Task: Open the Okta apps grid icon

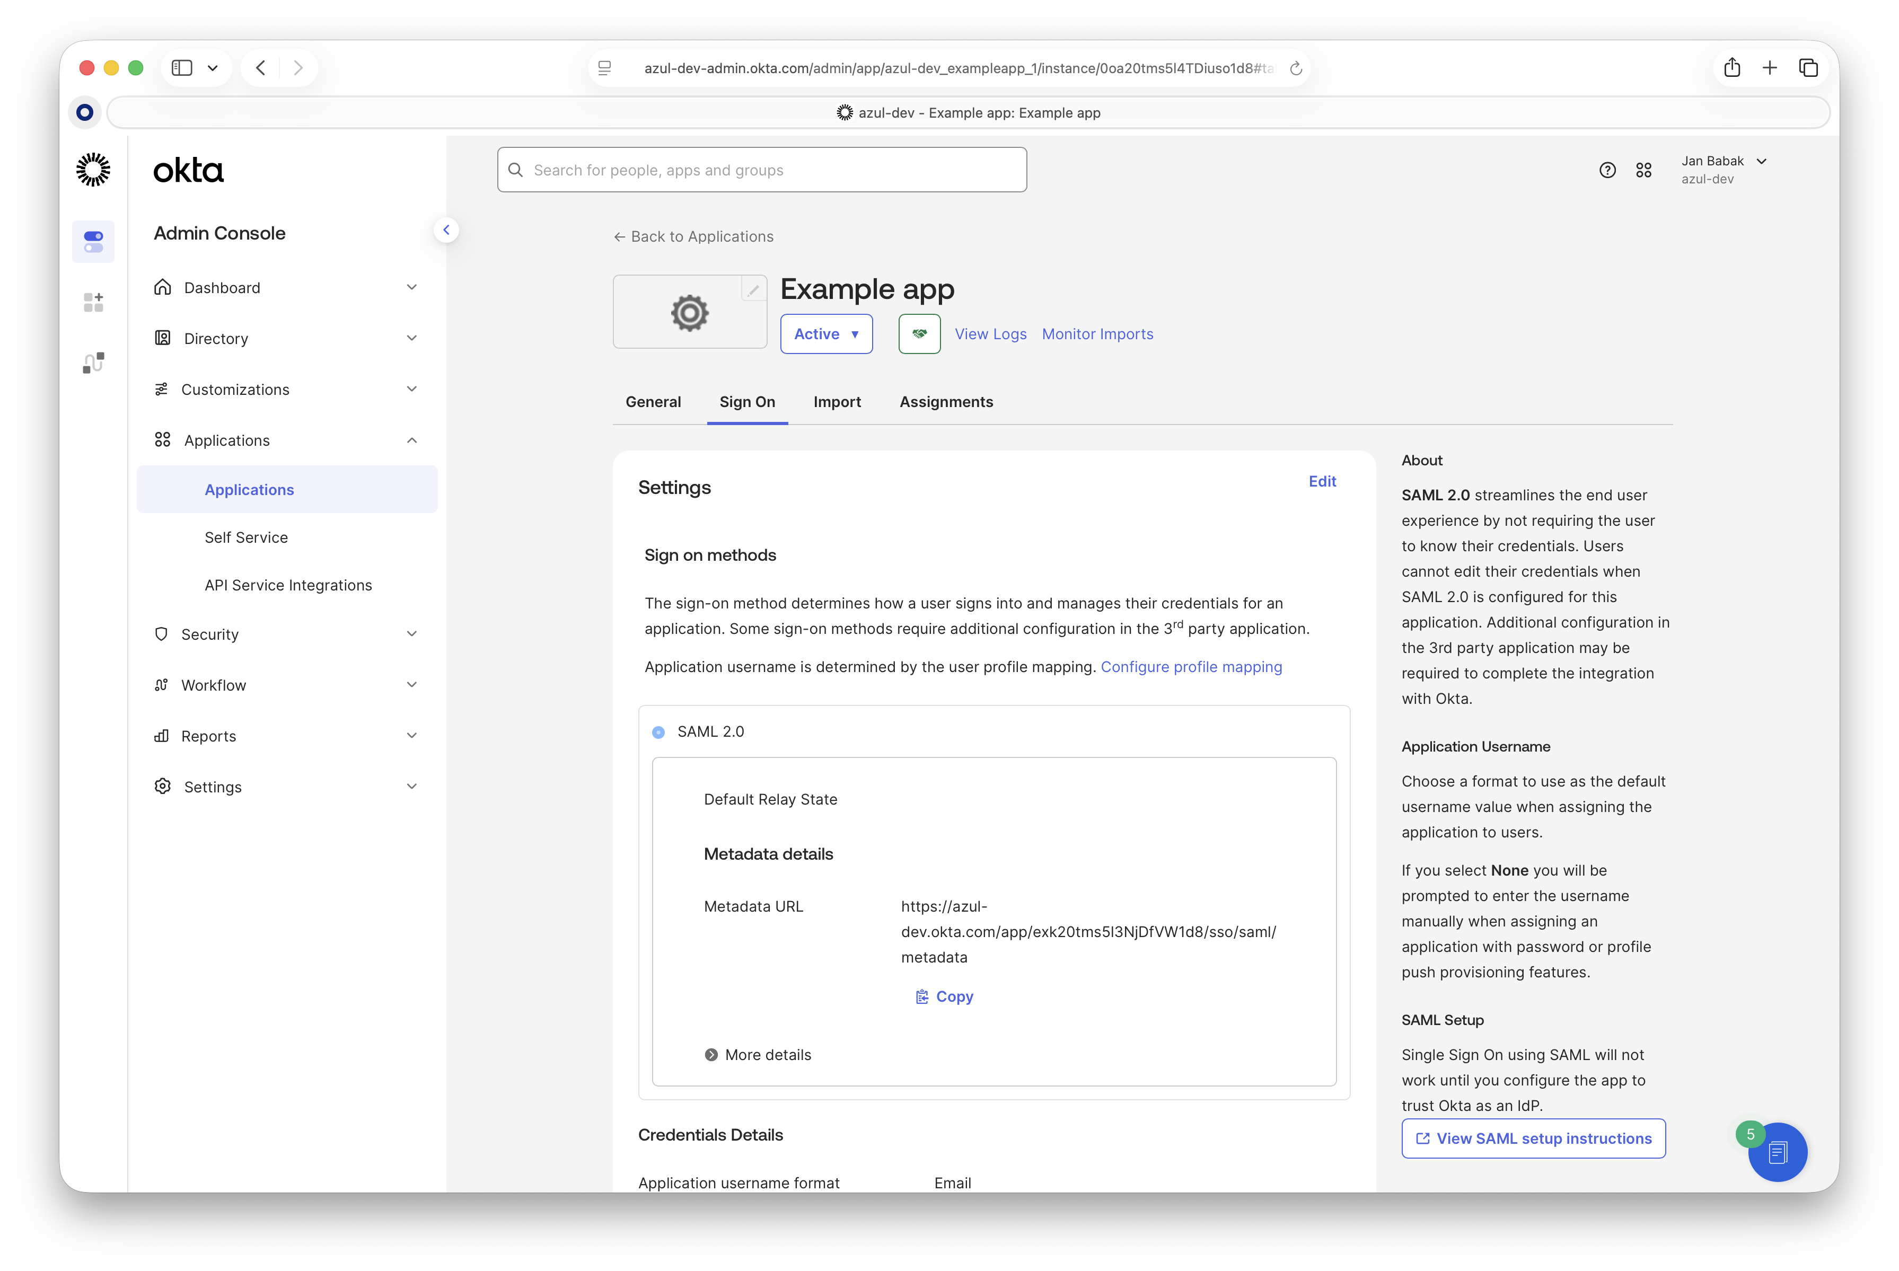Action: click(x=1643, y=170)
